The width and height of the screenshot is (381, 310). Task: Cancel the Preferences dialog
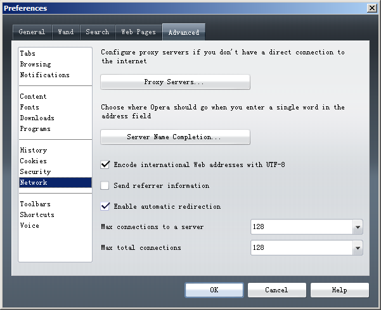[277, 290]
